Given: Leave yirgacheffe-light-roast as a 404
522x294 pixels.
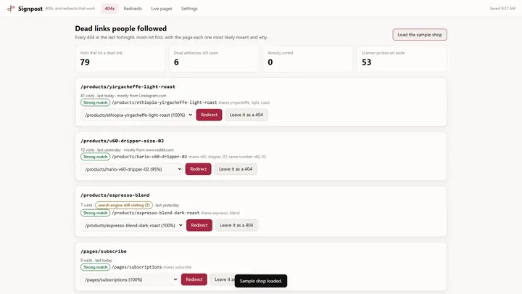Looking at the screenshot, I should [246, 115].
